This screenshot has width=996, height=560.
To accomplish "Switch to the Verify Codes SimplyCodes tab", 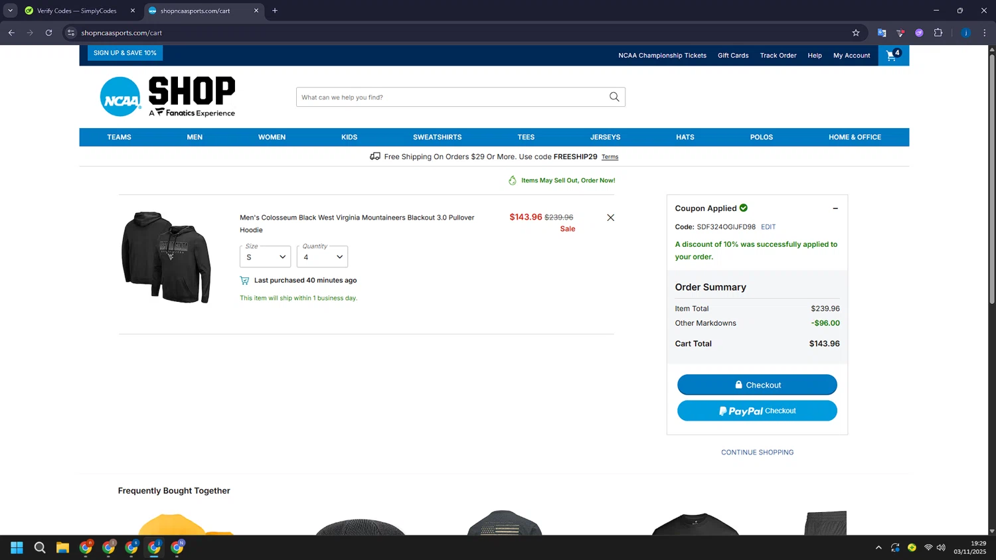I will point(78,11).
